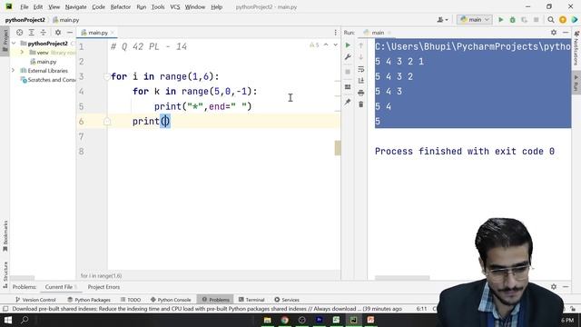Rerun main in the Run panel
The height and width of the screenshot is (327, 581).
(348, 45)
